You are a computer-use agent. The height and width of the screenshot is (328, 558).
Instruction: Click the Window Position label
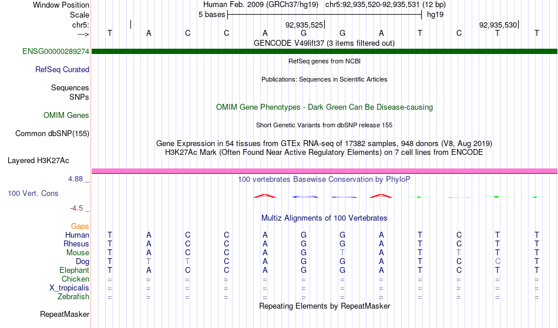coord(61,5)
